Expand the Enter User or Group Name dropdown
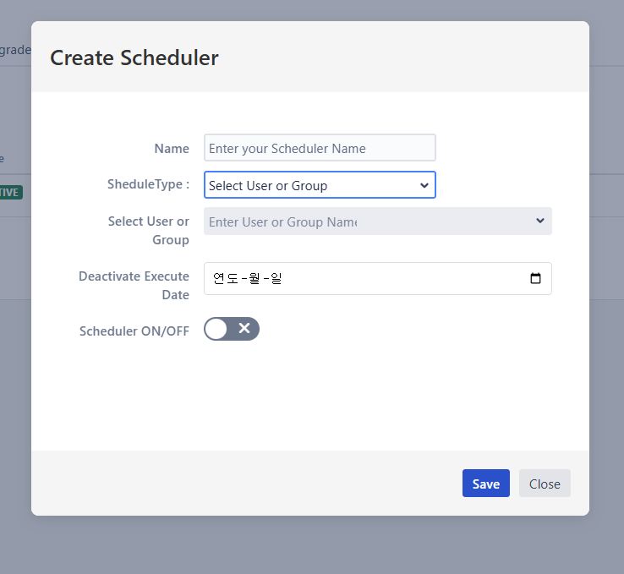This screenshot has width=624, height=574. 378,221
